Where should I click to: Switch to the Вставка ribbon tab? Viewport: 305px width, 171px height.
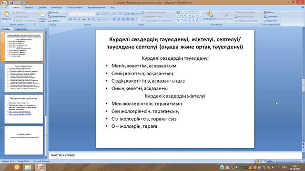pos(29,8)
